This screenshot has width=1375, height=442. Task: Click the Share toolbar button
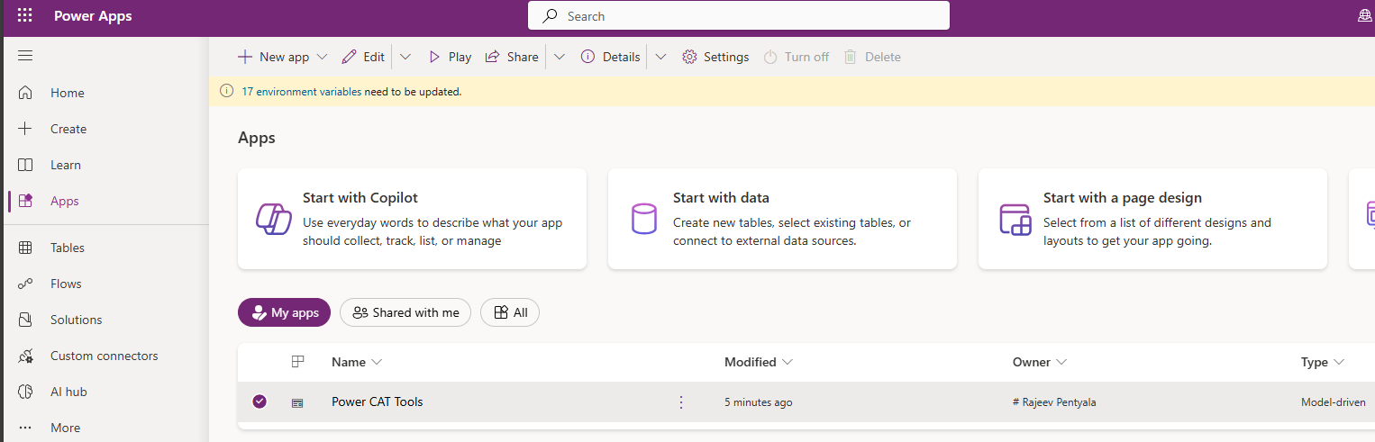(x=512, y=57)
